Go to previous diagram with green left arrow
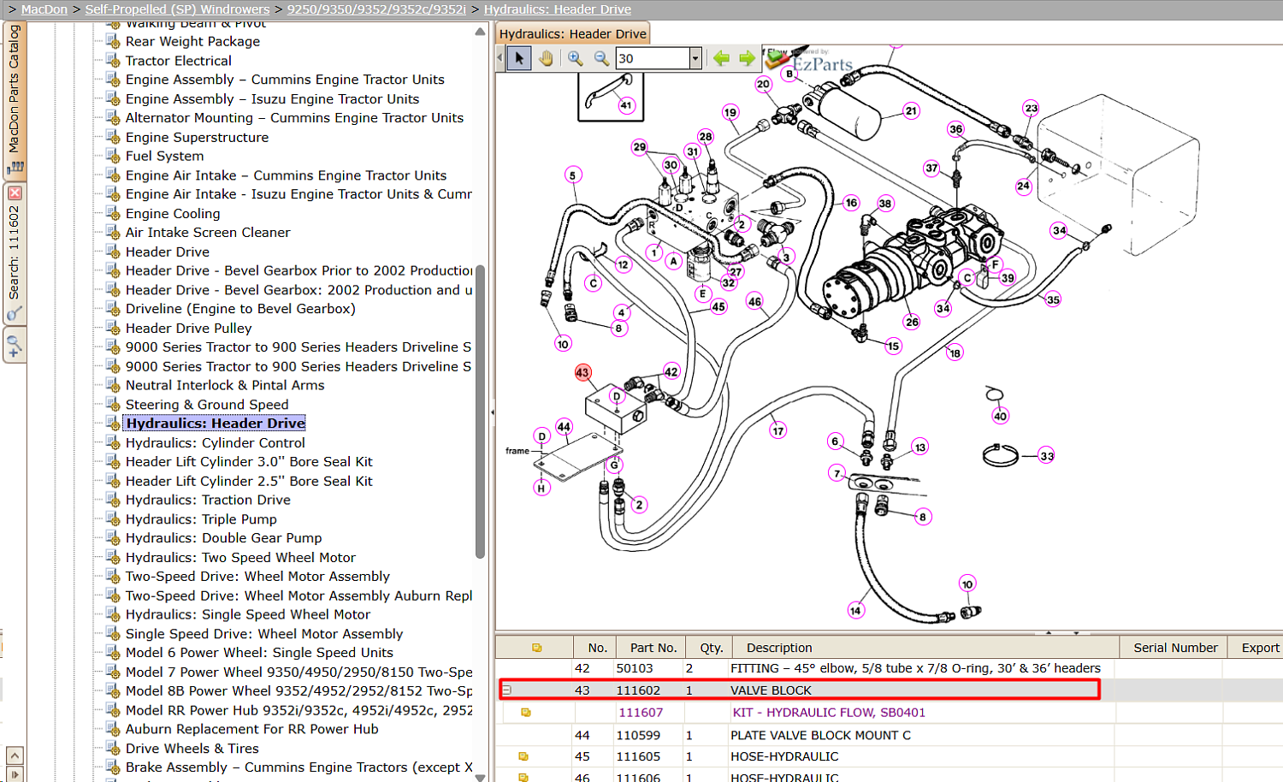This screenshot has height=782, width=1283. [721, 58]
